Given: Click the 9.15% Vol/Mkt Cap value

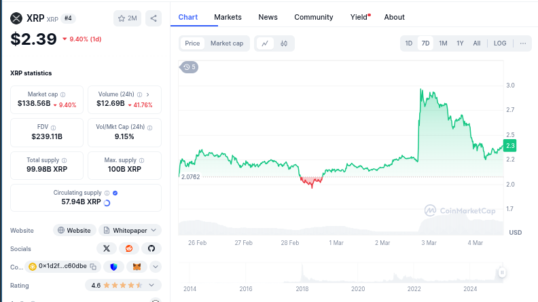Looking at the screenshot, I should coord(124,137).
